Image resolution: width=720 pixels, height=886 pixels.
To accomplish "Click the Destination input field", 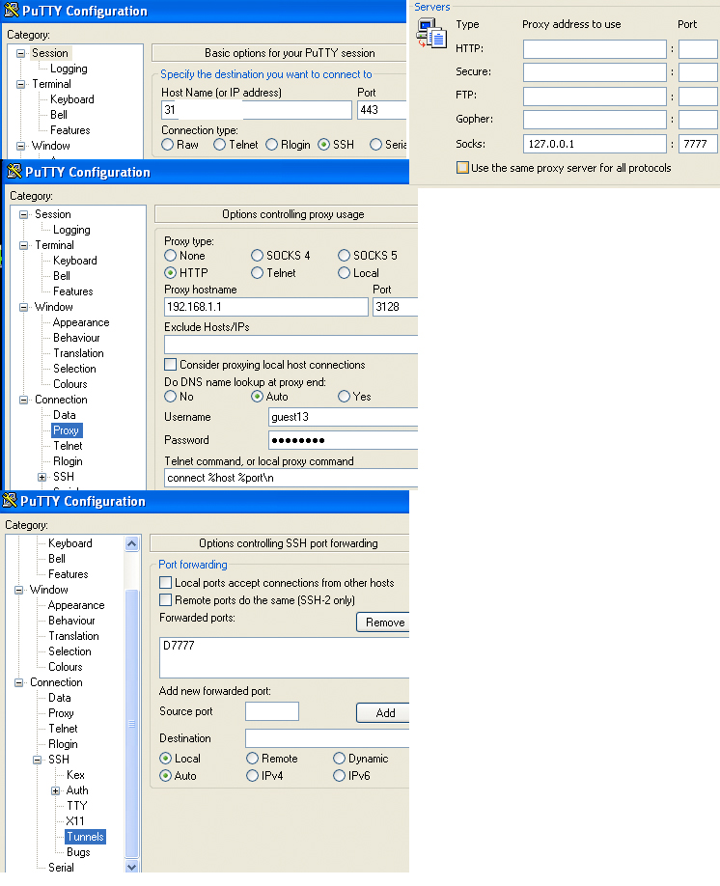I will coord(326,738).
